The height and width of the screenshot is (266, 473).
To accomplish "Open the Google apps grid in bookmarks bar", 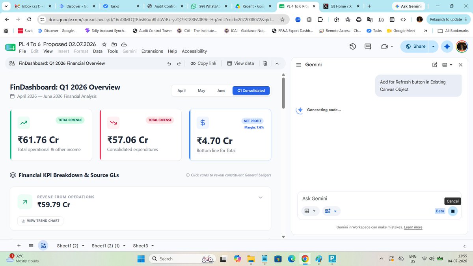I will coord(6,31).
